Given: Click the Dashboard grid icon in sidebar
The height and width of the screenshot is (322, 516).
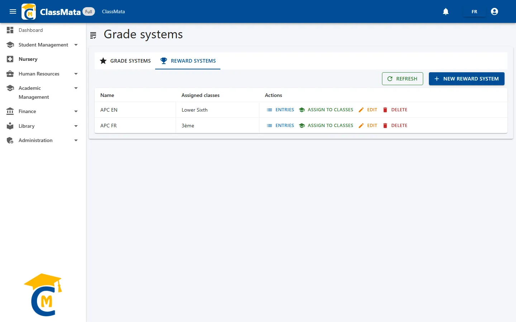Looking at the screenshot, I should coord(10,30).
